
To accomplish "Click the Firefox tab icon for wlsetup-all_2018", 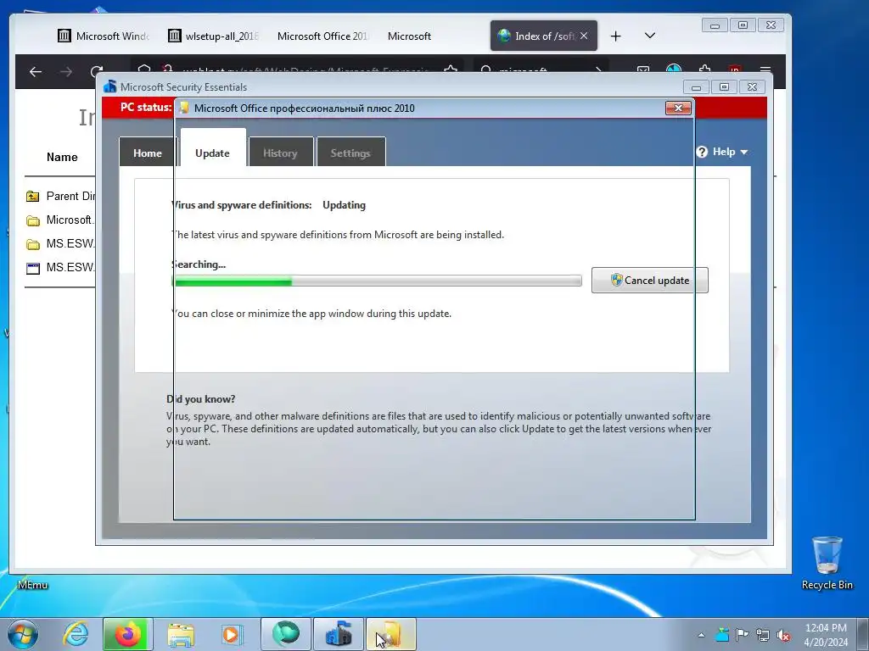I will click(x=175, y=36).
